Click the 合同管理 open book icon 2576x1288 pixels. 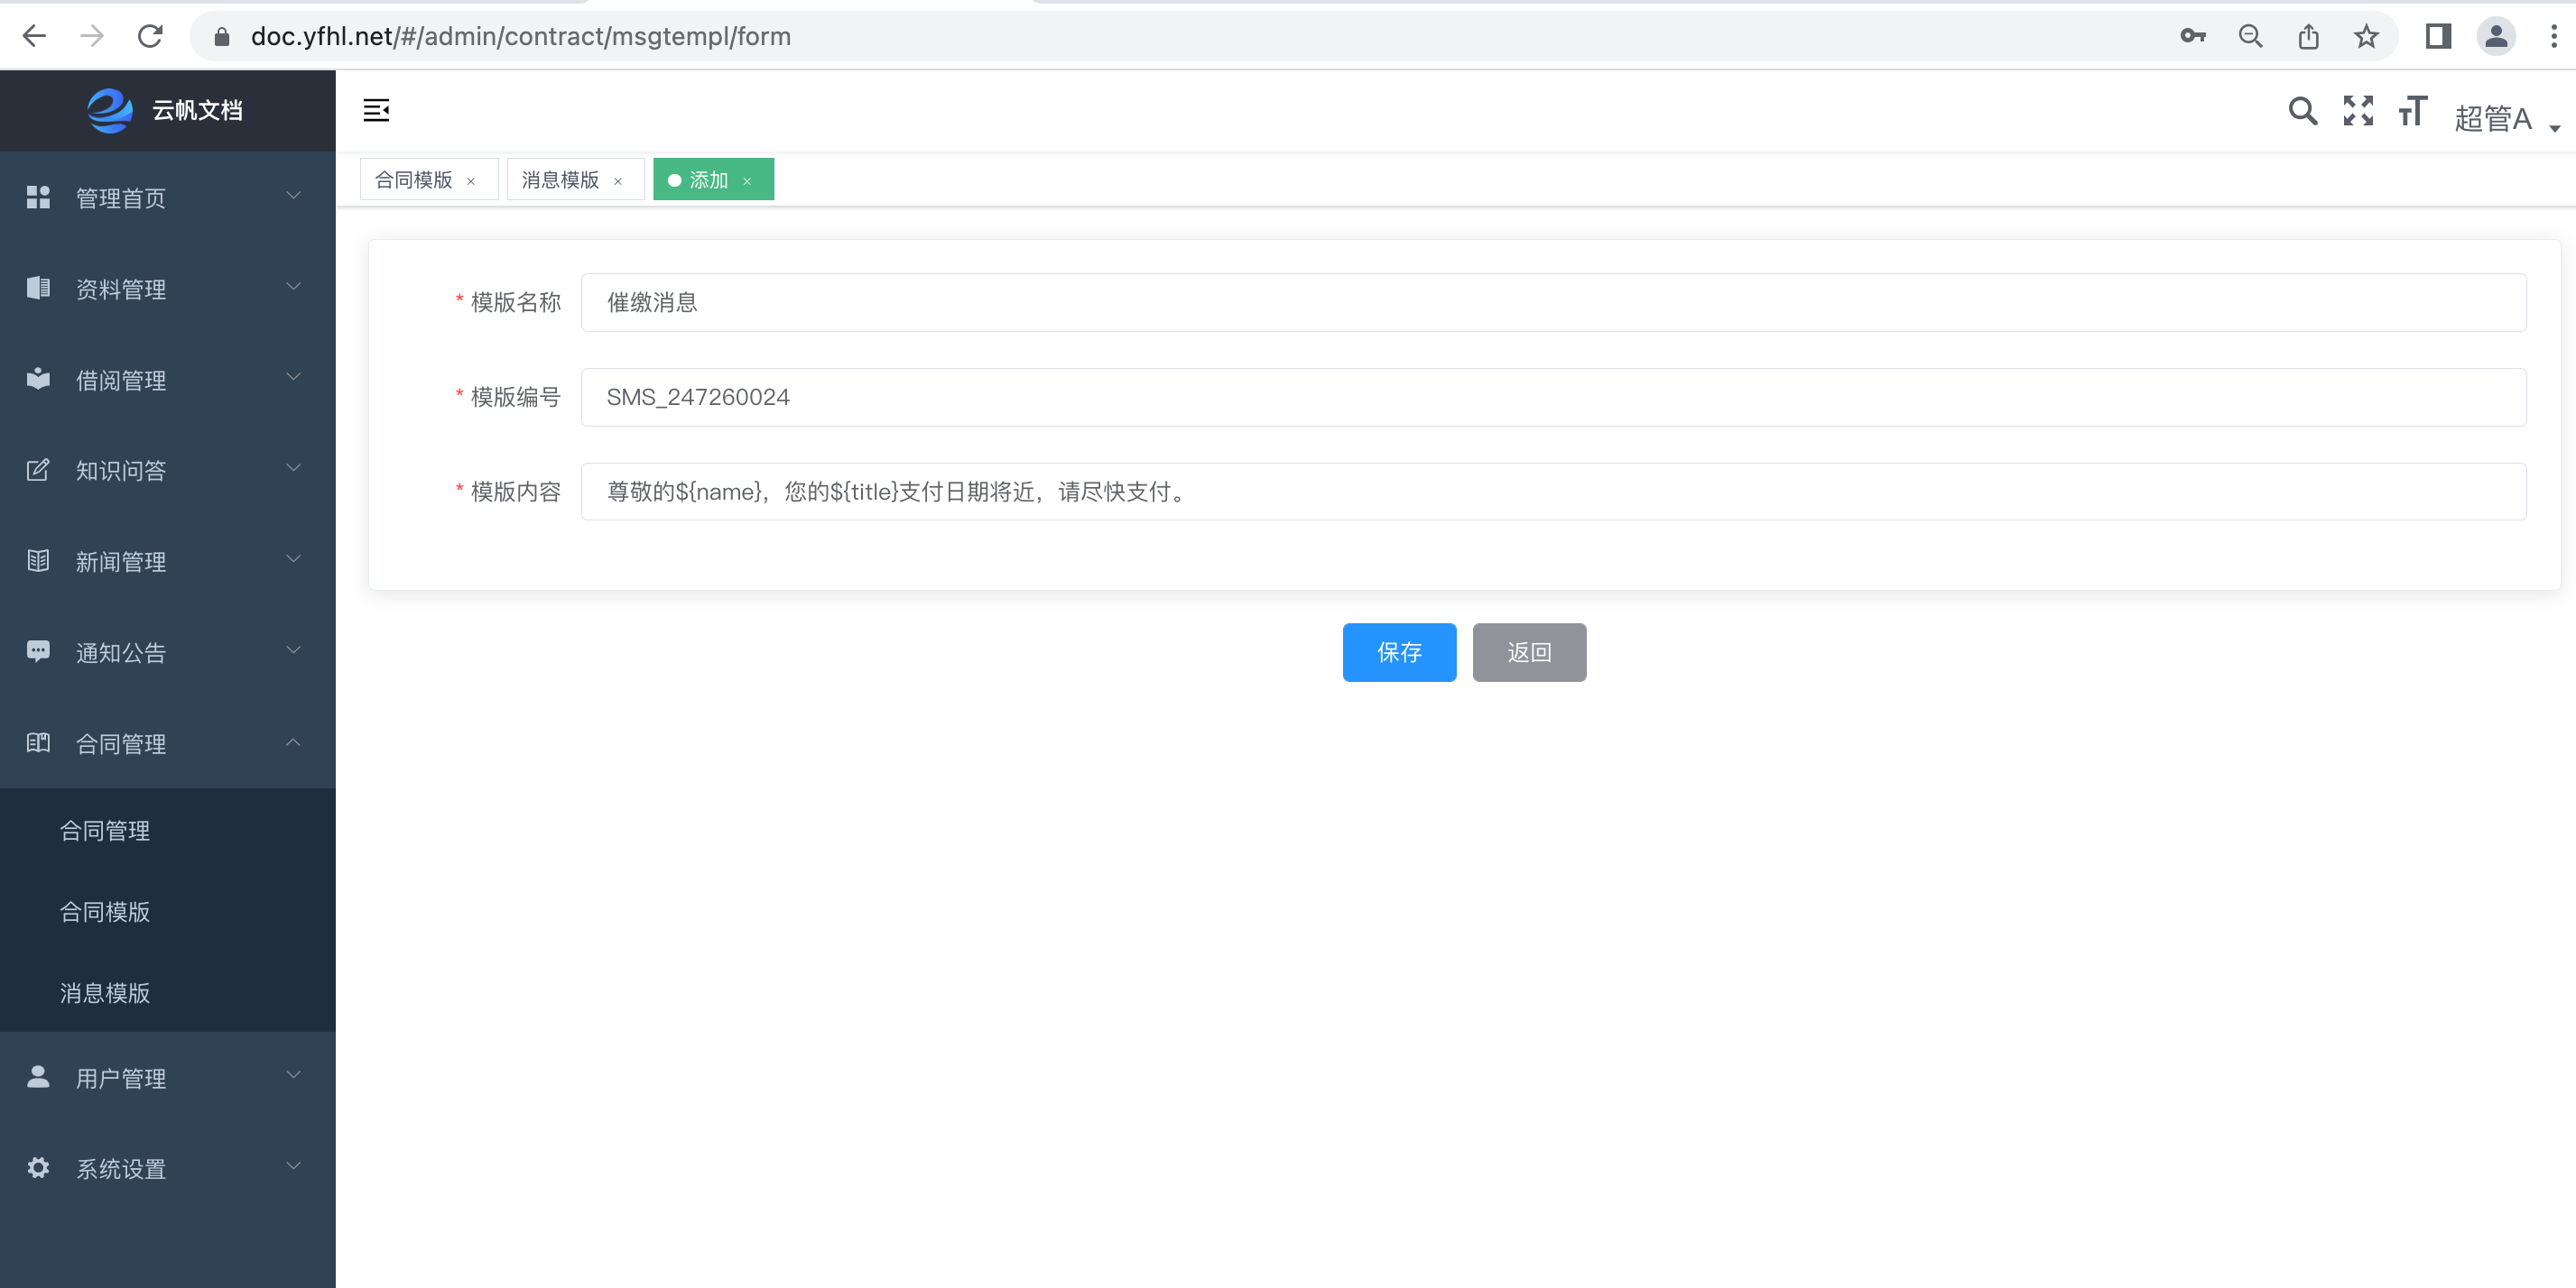click(x=38, y=742)
